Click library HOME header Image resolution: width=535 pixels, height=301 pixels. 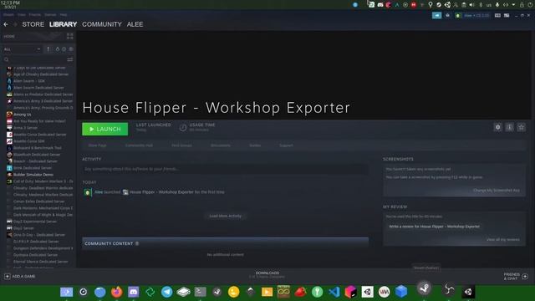pos(9,36)
